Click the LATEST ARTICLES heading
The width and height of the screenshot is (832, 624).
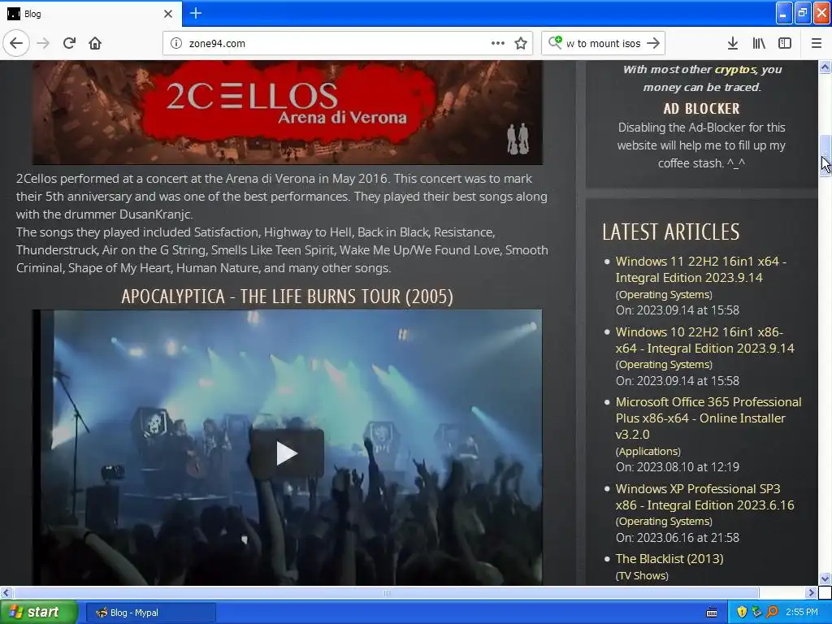pyautogui.click(x=670, y=232)
